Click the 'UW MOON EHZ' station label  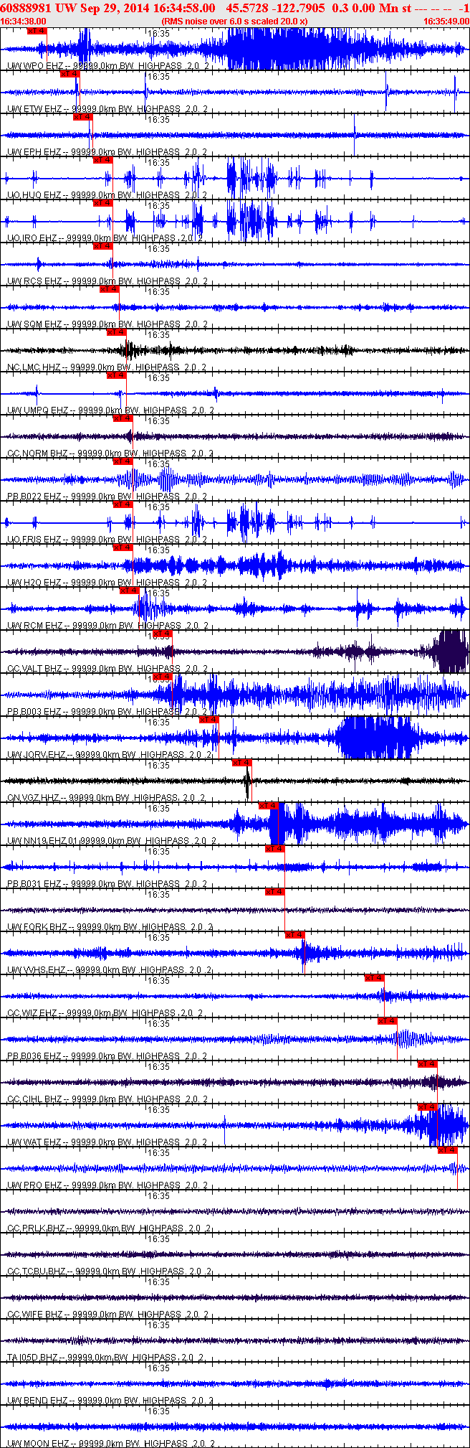tap(38, 1443)
